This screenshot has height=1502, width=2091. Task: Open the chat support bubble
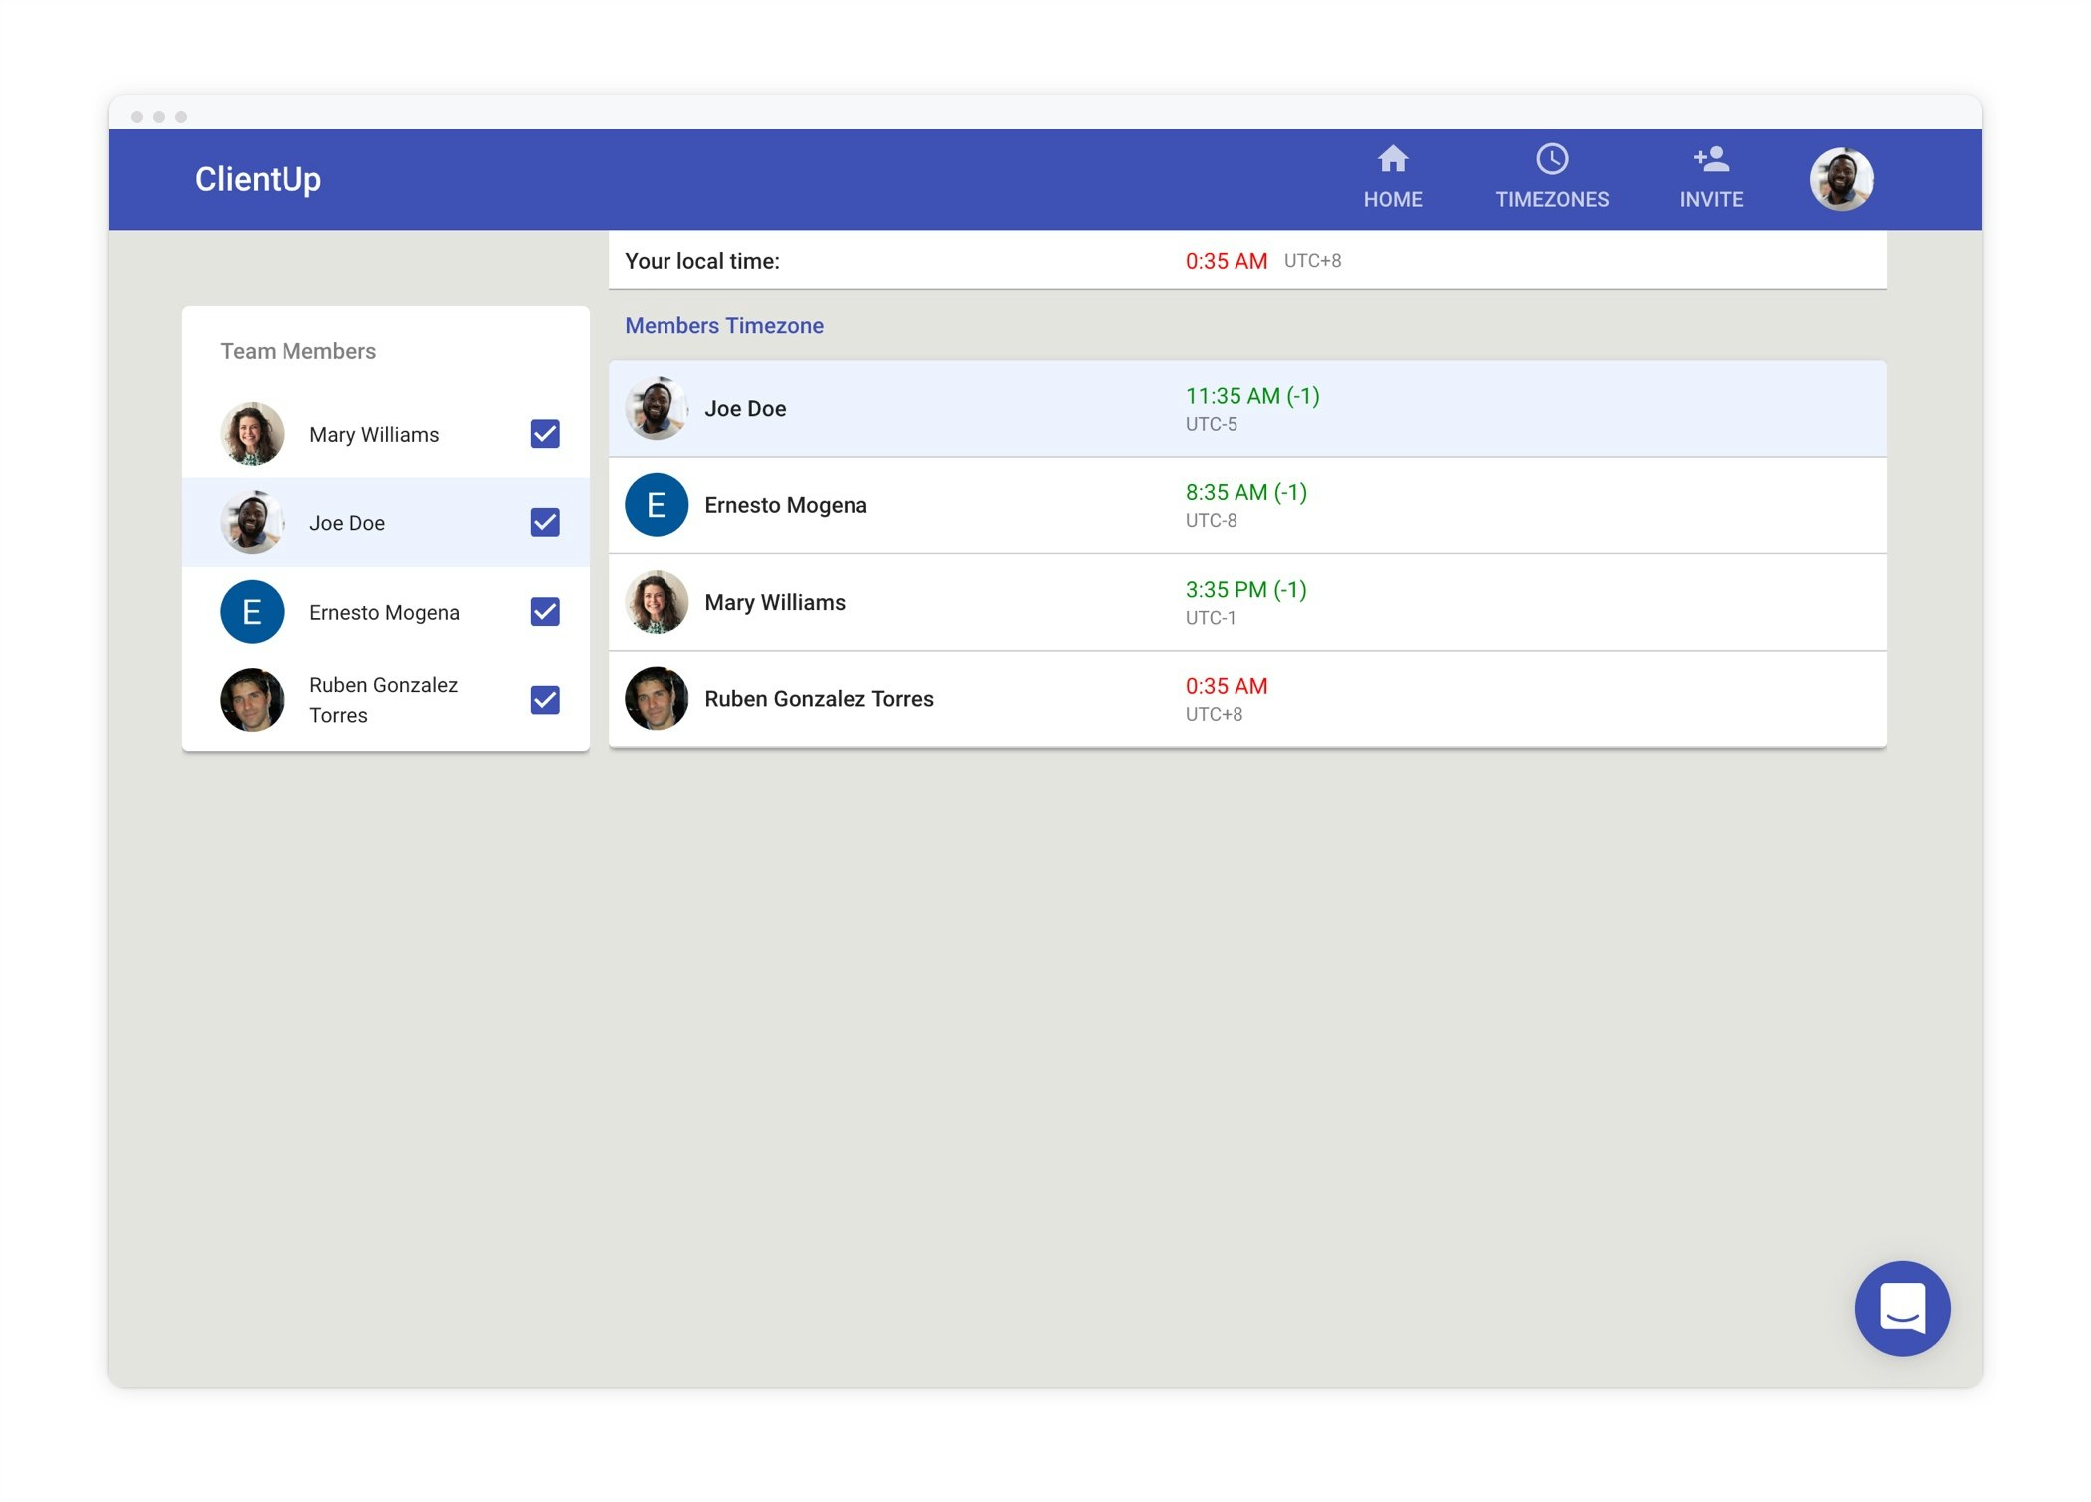point(1902,1308)
